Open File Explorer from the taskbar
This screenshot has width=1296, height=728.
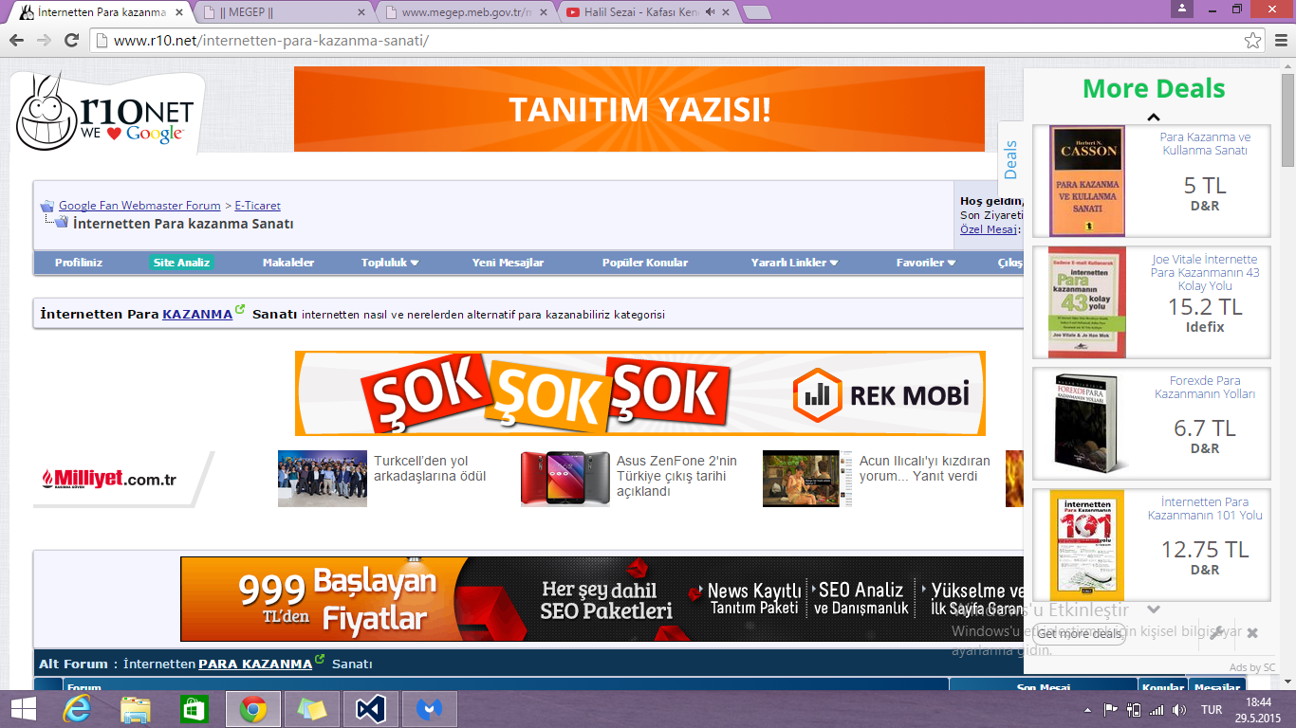click(x=135, y=709)
